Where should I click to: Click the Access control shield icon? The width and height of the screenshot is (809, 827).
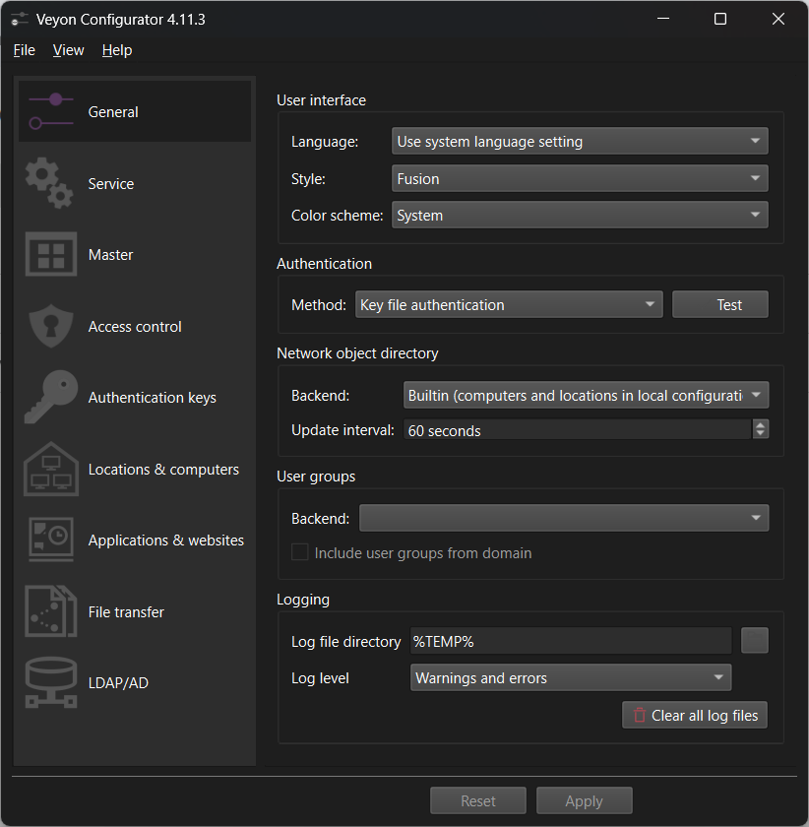point(50,326)
